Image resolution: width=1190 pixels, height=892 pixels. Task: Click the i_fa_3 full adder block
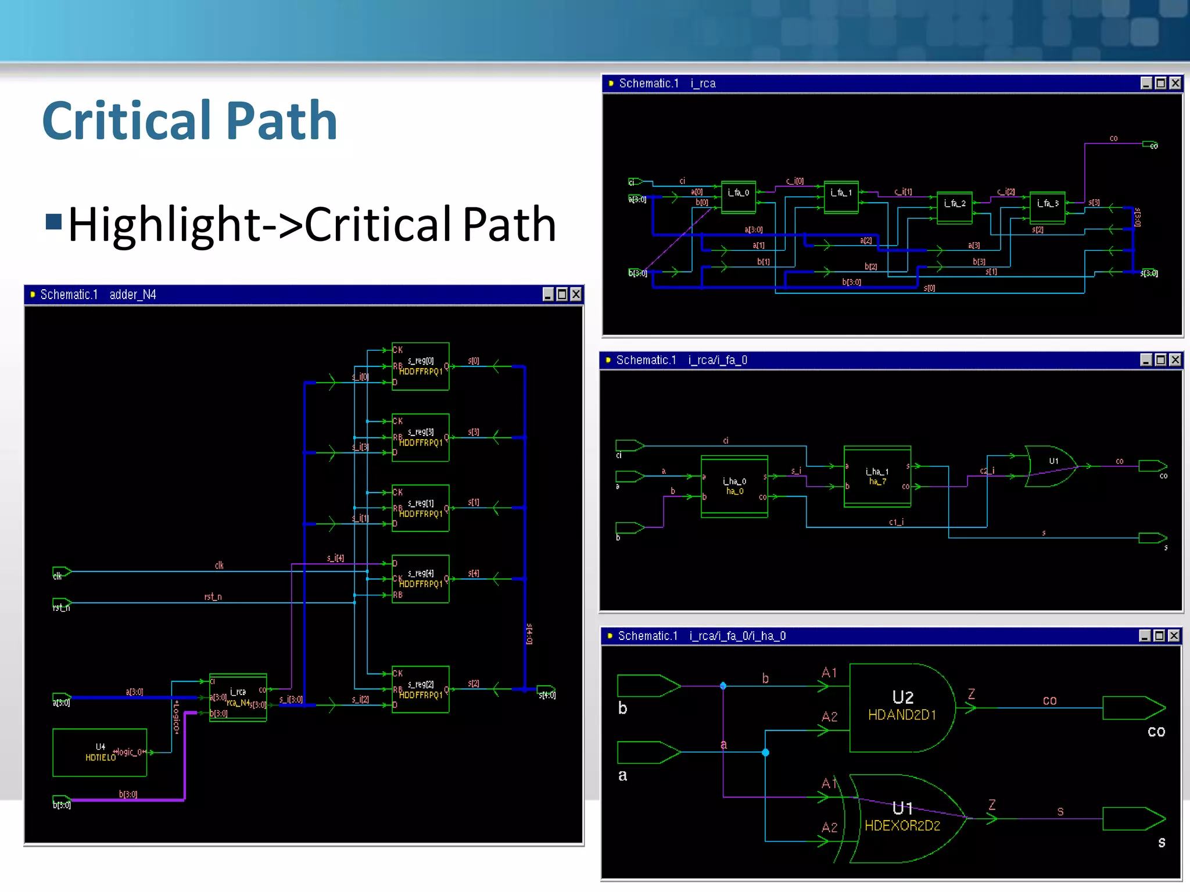point(1047,208)
